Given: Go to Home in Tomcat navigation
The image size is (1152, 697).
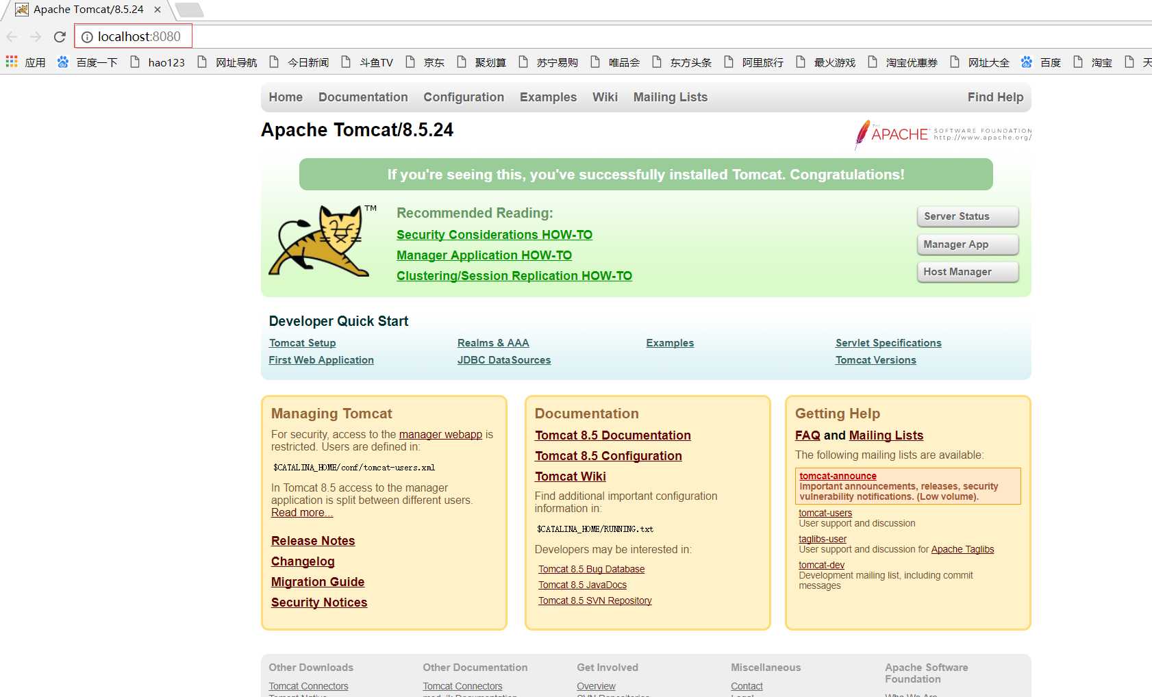Looking at the screenshot, I should coord(286,97).
